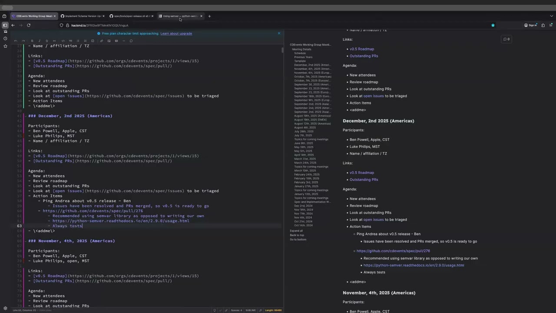The width and height of the screenshot is (556, 313).
Task: Open python-semver usage.html link in preview
Action: point(414,265)
